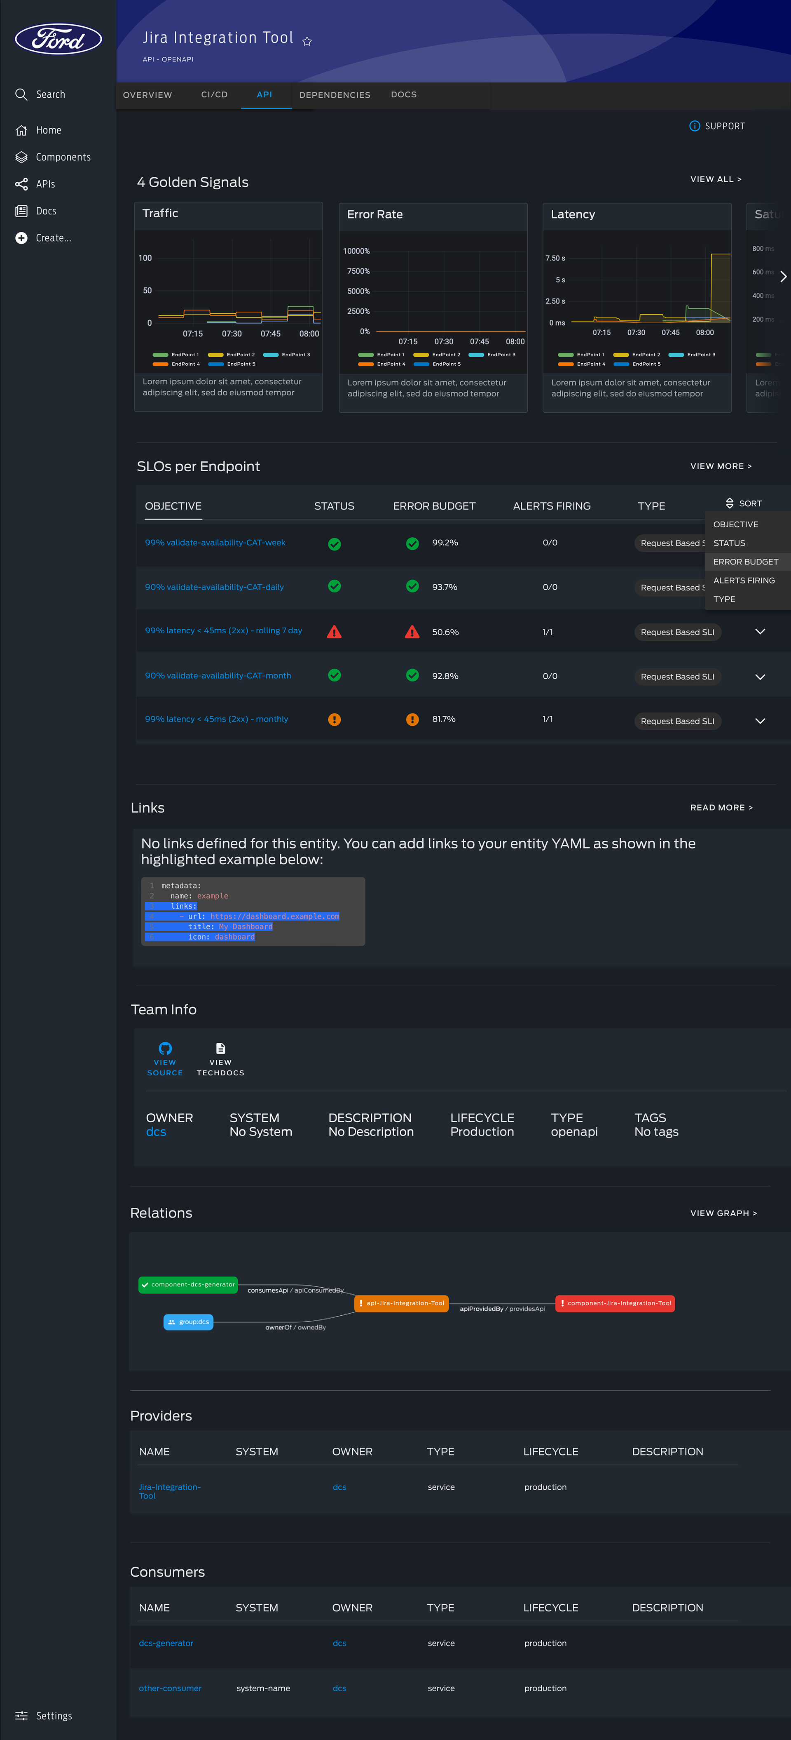Switch to the Dependencies tab

click(x=335, y=95)
